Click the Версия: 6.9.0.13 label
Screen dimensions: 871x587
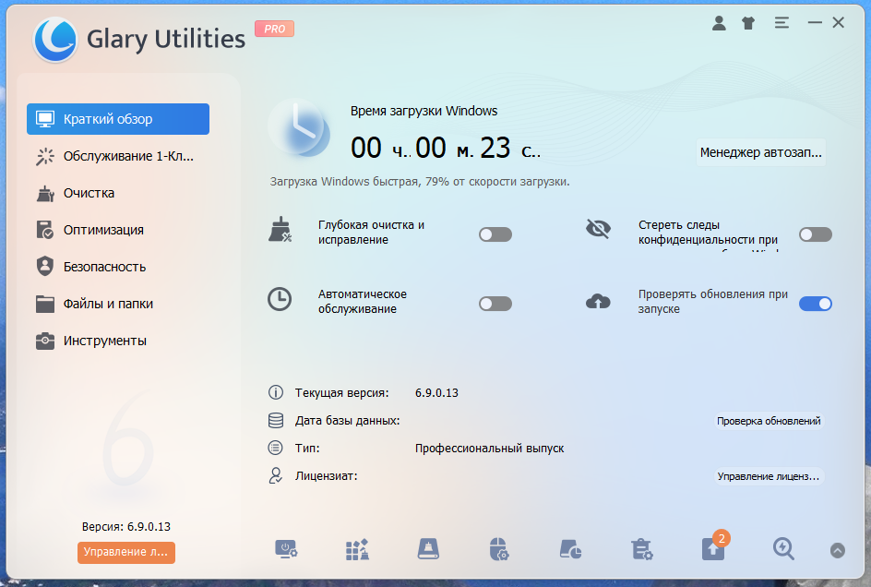coord(126,526)
